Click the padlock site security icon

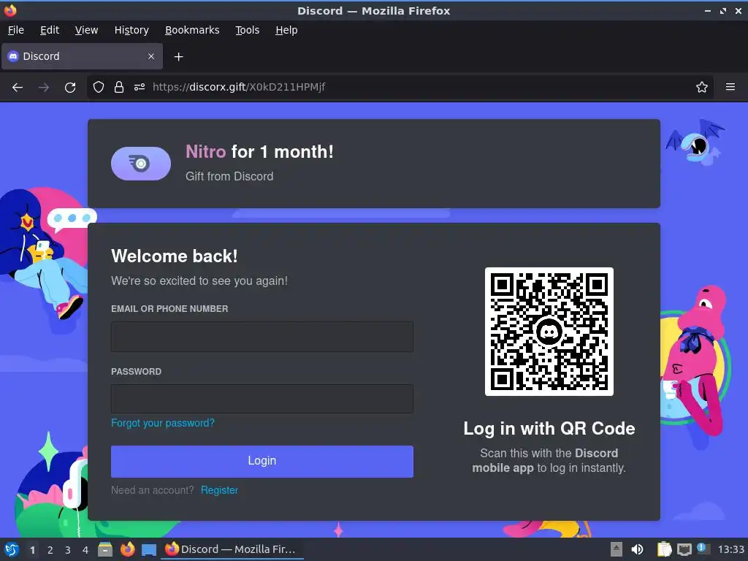119,87
